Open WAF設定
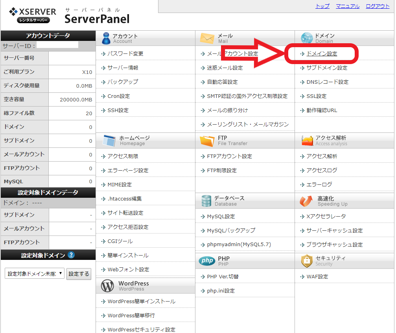This screenshot has width=396, height=333. [317, 276]
